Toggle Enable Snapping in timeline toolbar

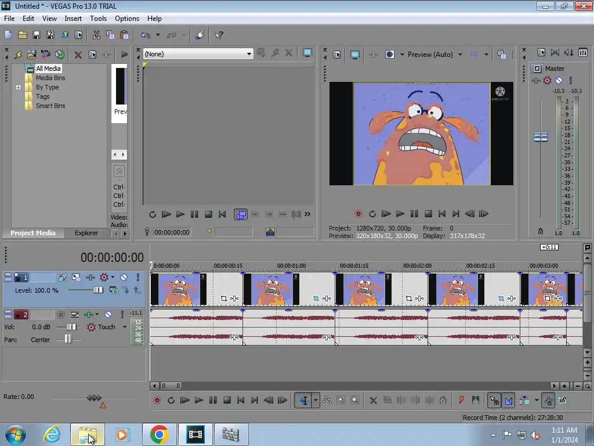coord(494,400)
